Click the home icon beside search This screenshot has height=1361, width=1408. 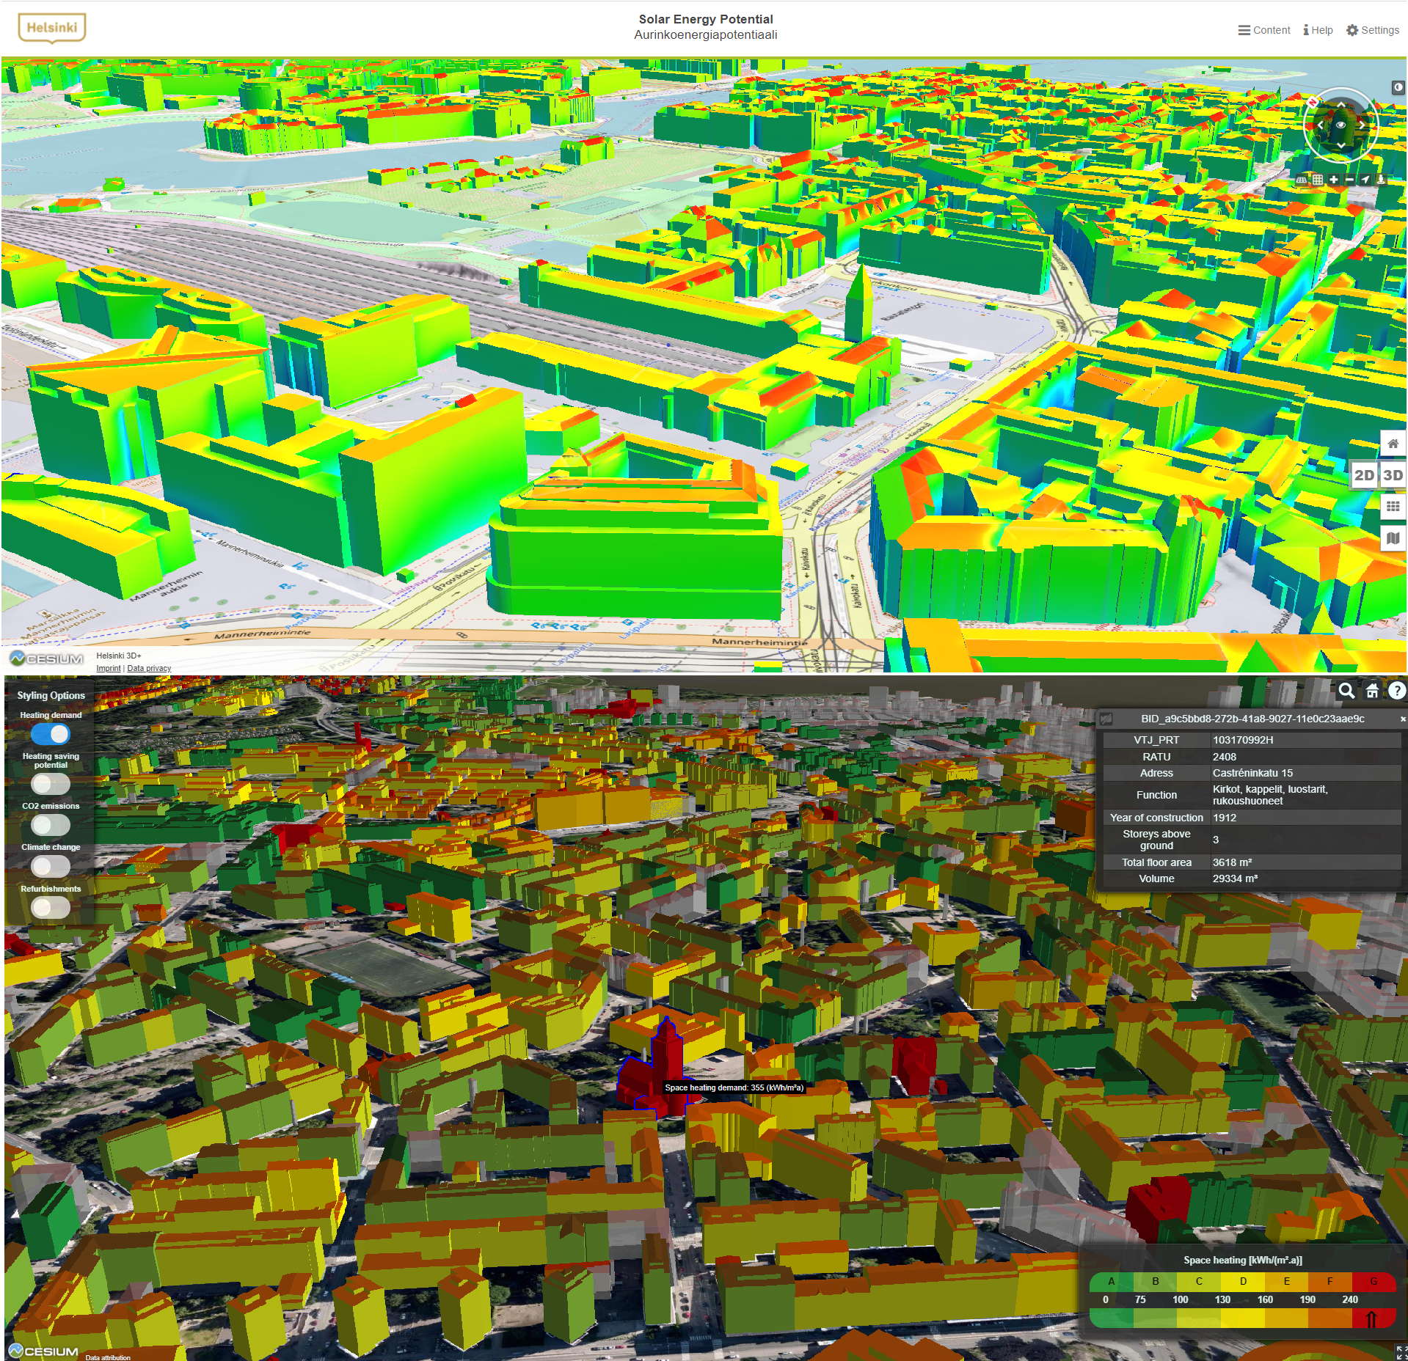(1372, 691)
